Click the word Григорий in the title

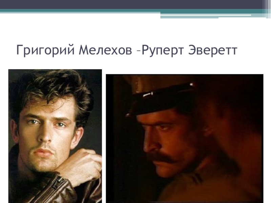[45, 50]
